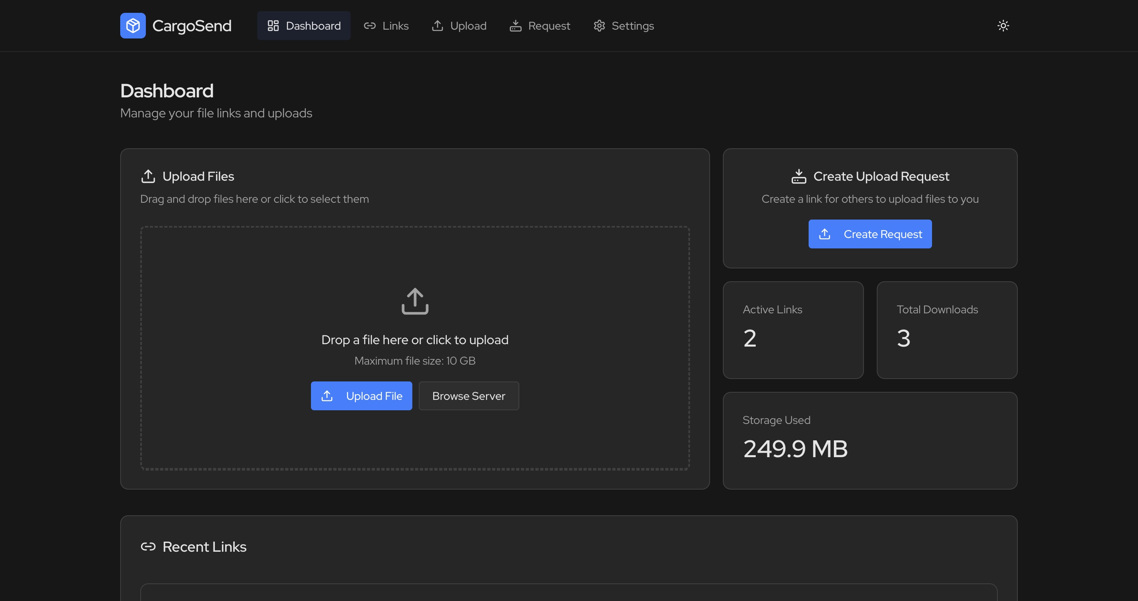The width and height of the screenshot is (1138, 601).
Task: Click the Dashboard page title
Action: pos(167,91)
